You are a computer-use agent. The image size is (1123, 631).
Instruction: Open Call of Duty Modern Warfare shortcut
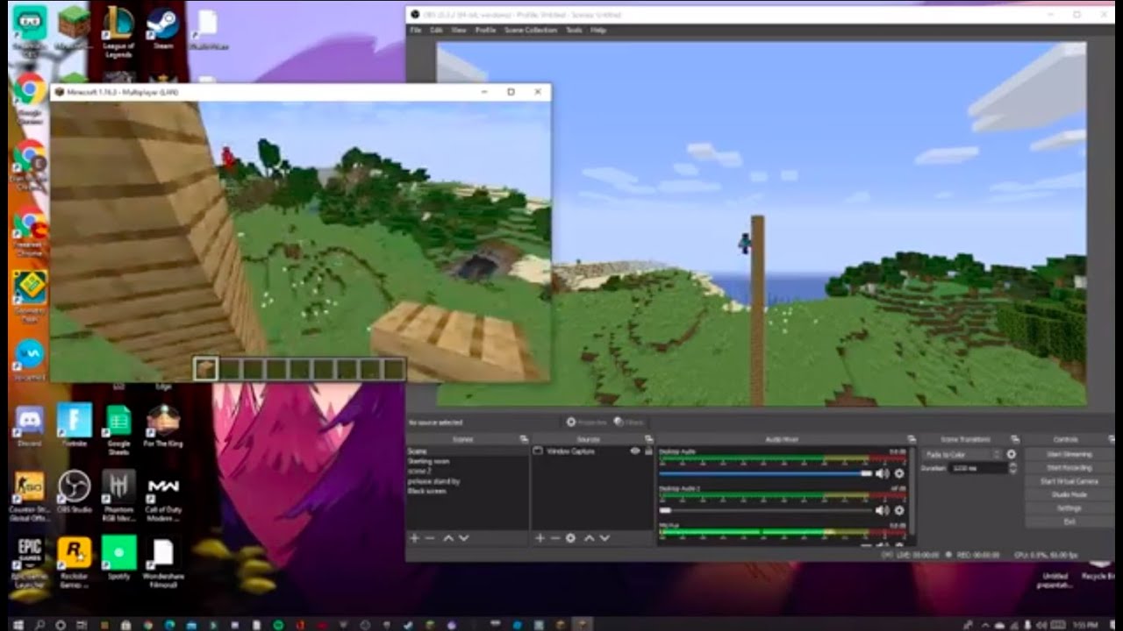coord(163,495)
